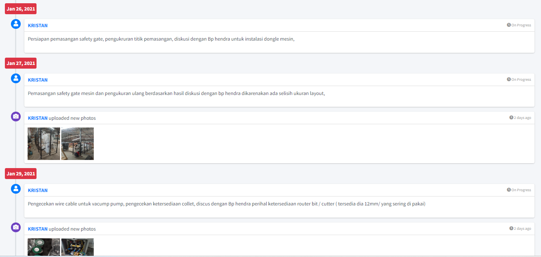Click the user avatar icon for Jan 27 entry

pyautogui.click(x=16, y=78)
